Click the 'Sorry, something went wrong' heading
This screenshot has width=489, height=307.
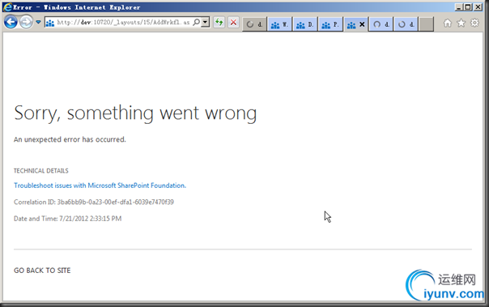point(135,113)
